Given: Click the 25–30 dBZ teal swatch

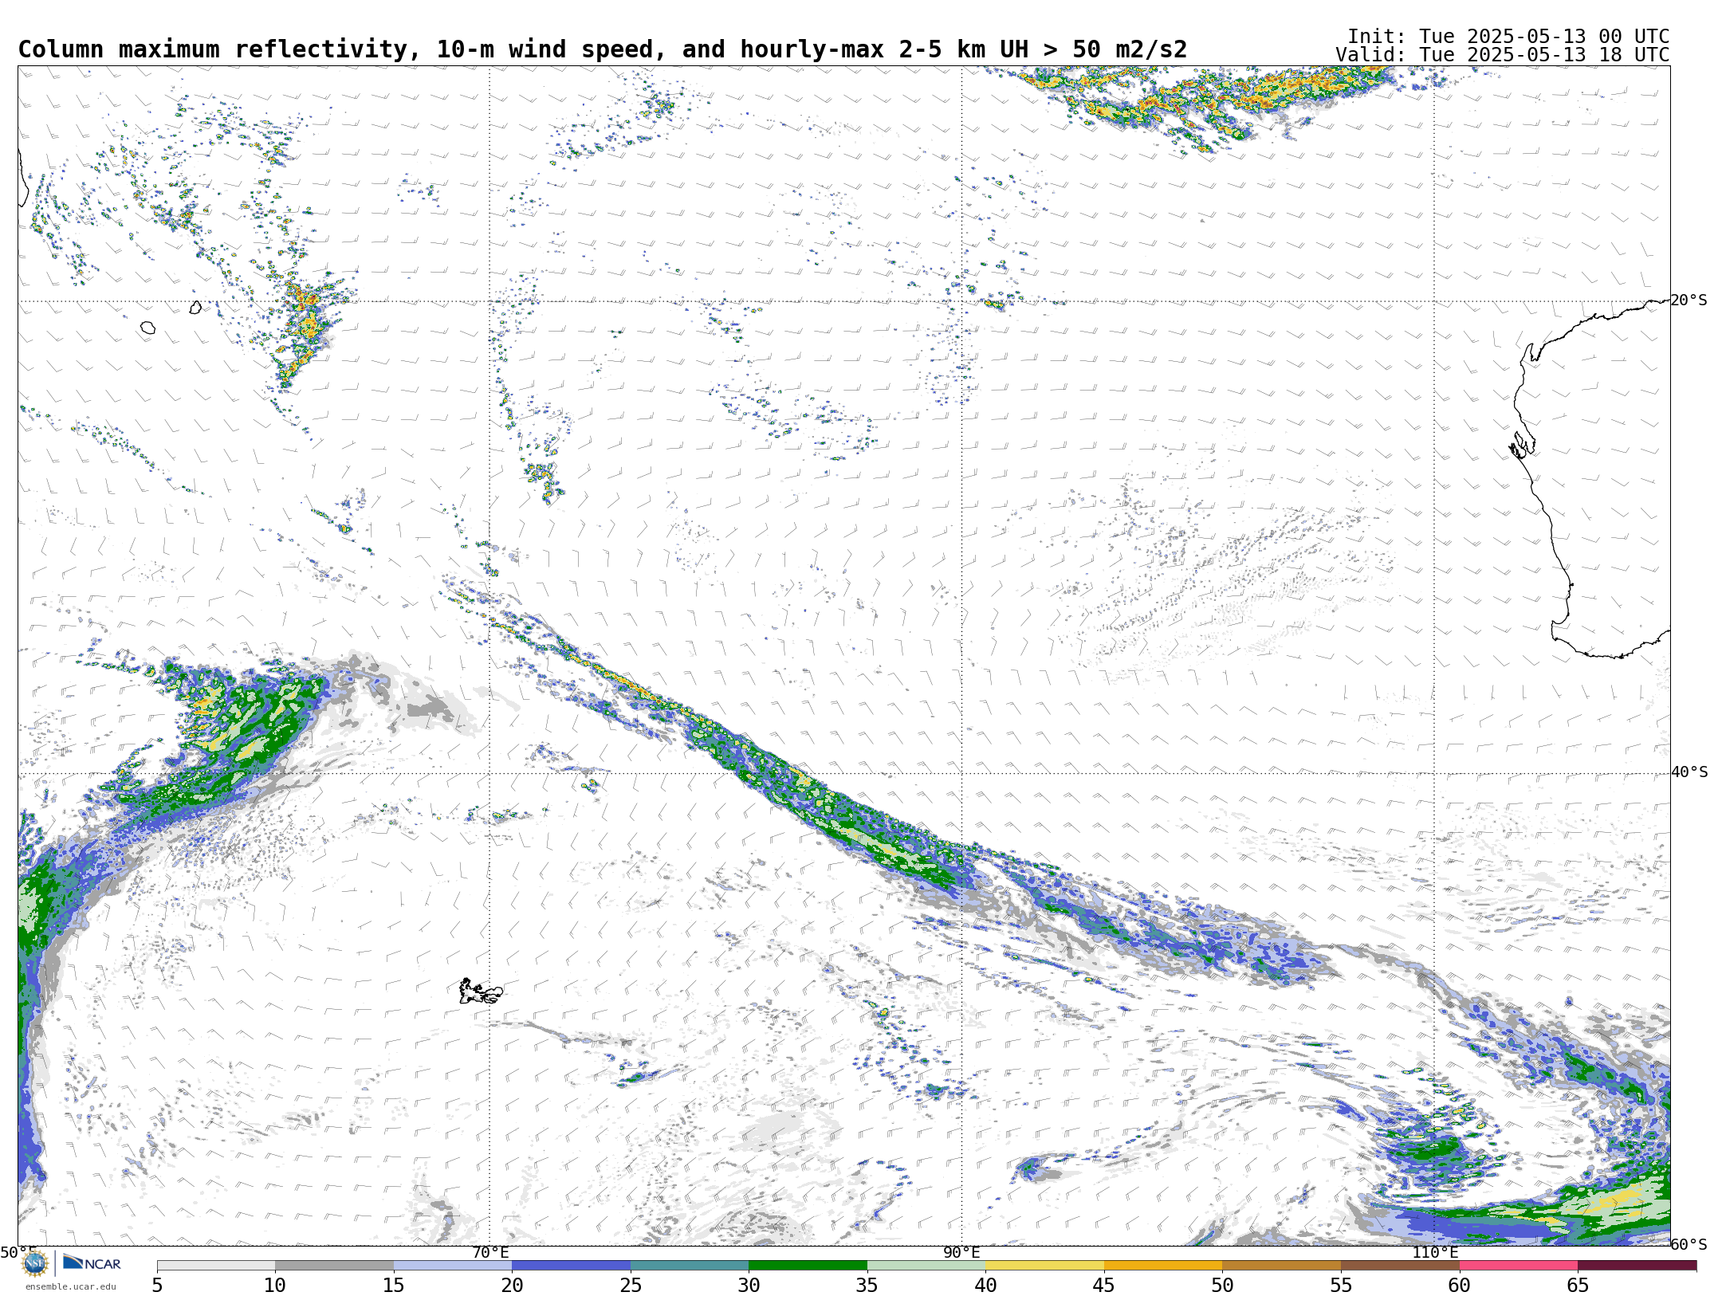Looking at the screenshot, I should 690,1266.
